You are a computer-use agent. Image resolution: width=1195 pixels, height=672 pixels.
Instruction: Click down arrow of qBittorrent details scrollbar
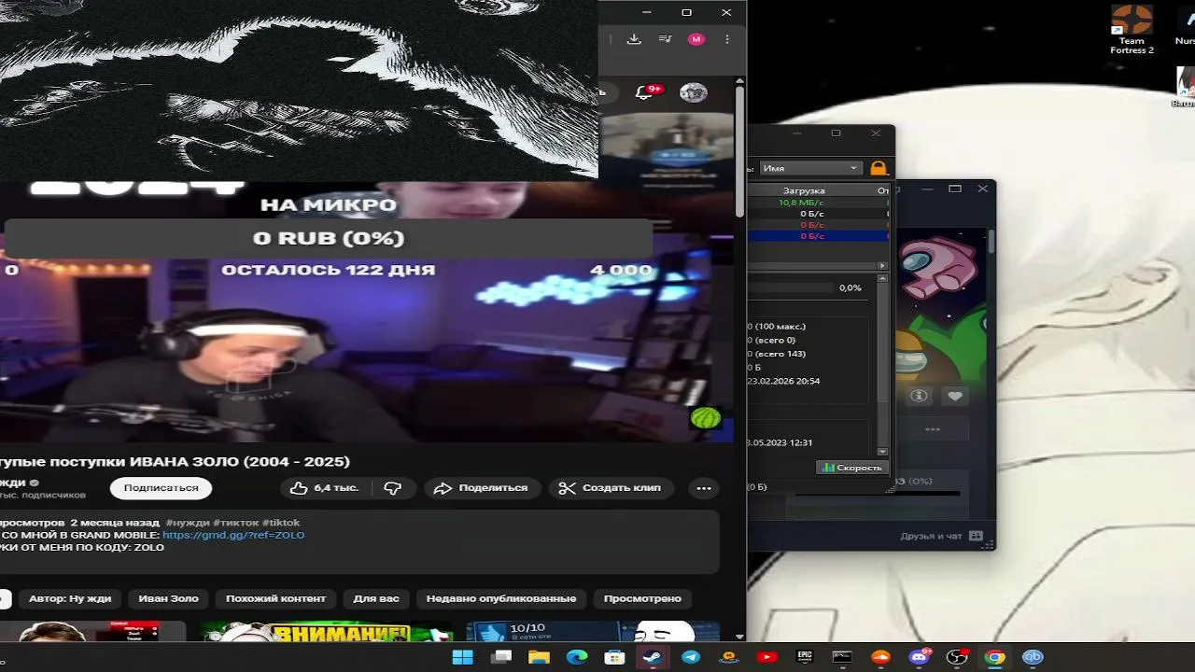[883, 451]
